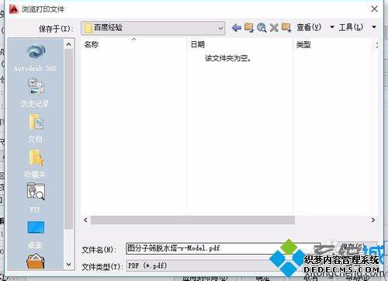Click the Buzzsaw icon below 桌面
388x281 pixels.
click(x=36, y=261)
